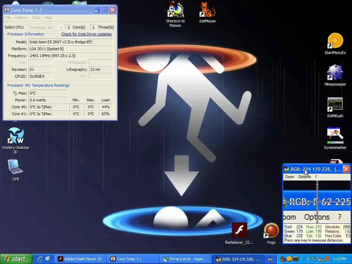The height and width of the screenshot is (264, 352).
Task: Open the Options menu in the RGB window
Action: click(305, 177)
